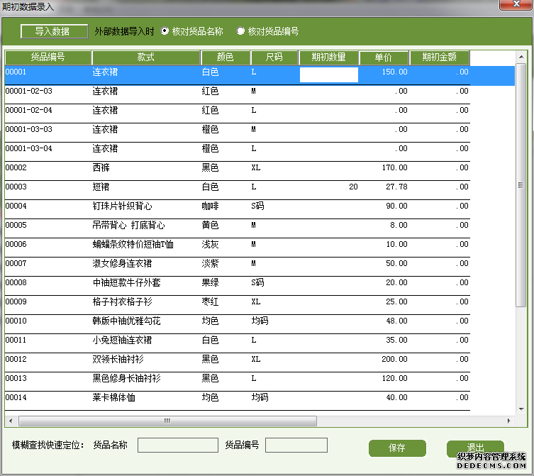
Task: Select the 核对货品名称 radio option
Action: coord(165,31)
